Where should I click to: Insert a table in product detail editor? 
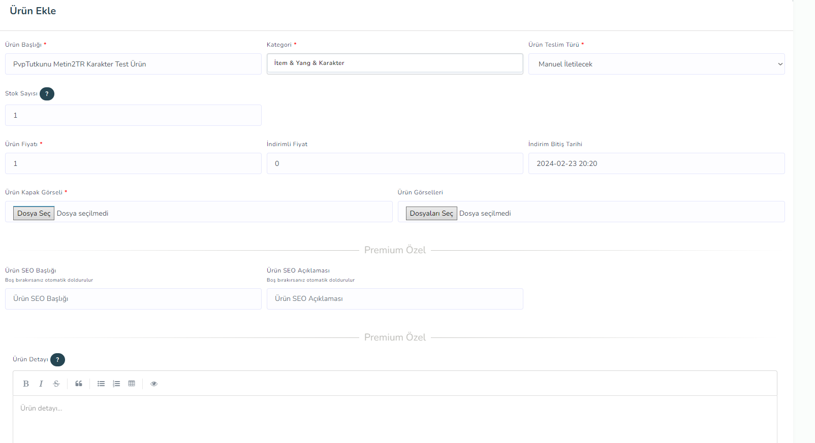coord(132,384)
